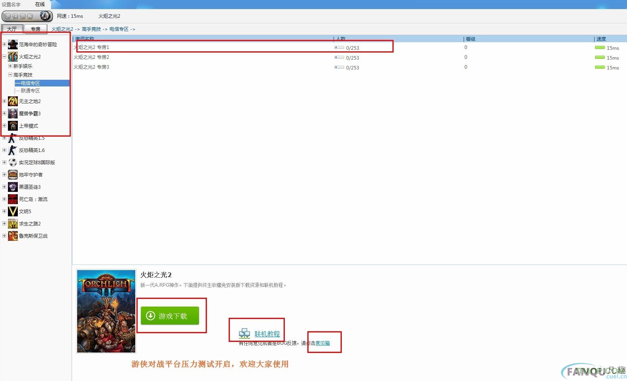Click the 0/253 occupancy bar for 专房3
Screen dimensions: 627x381
339,67
